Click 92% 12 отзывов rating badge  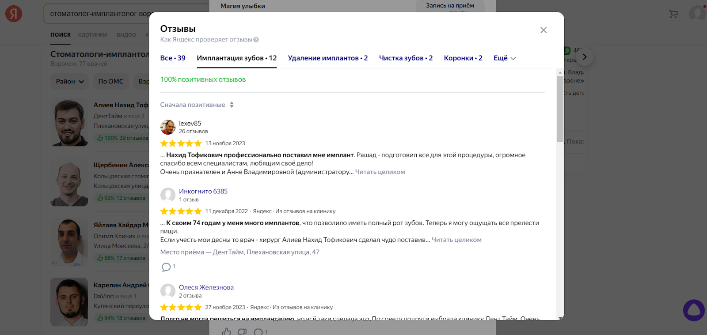[x=122, y=198]
